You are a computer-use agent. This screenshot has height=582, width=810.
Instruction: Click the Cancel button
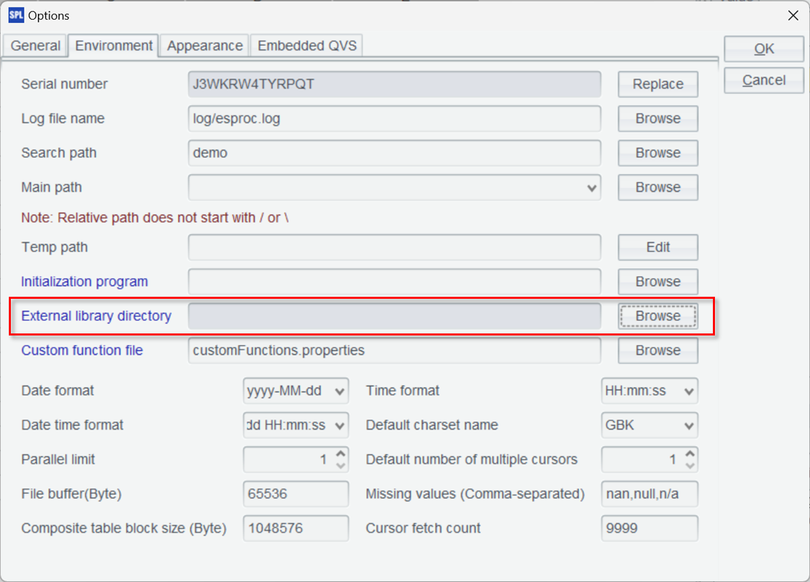click(x=764, y=80)
